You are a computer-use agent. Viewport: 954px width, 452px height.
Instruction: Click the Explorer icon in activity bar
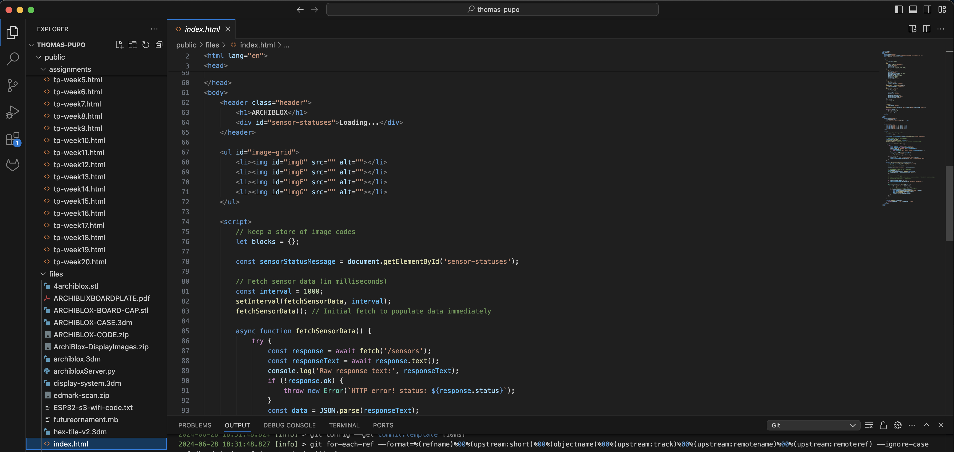(12, 32)
